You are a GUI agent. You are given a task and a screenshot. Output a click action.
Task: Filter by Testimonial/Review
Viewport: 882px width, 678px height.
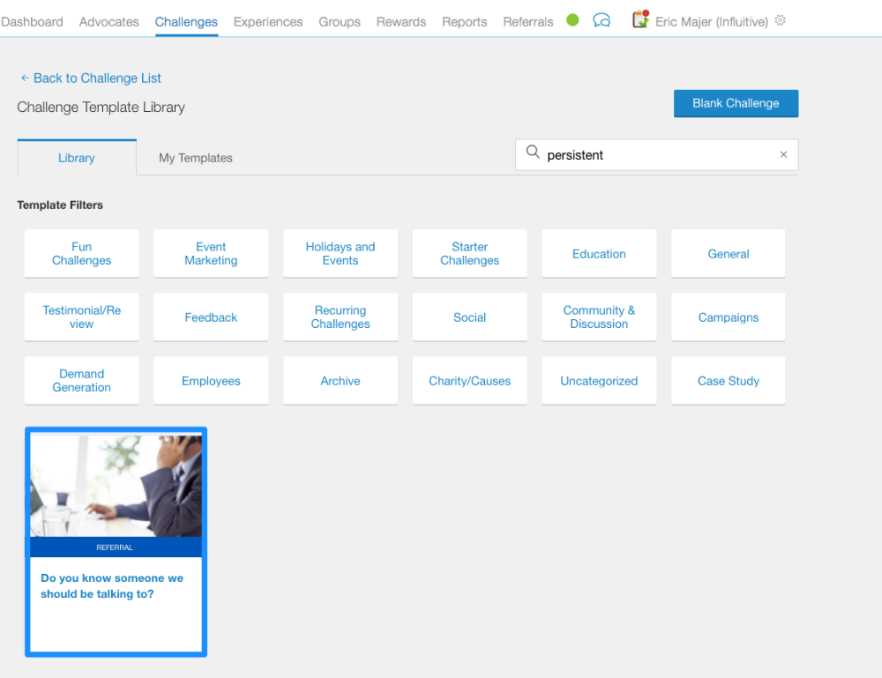[81, 317]
